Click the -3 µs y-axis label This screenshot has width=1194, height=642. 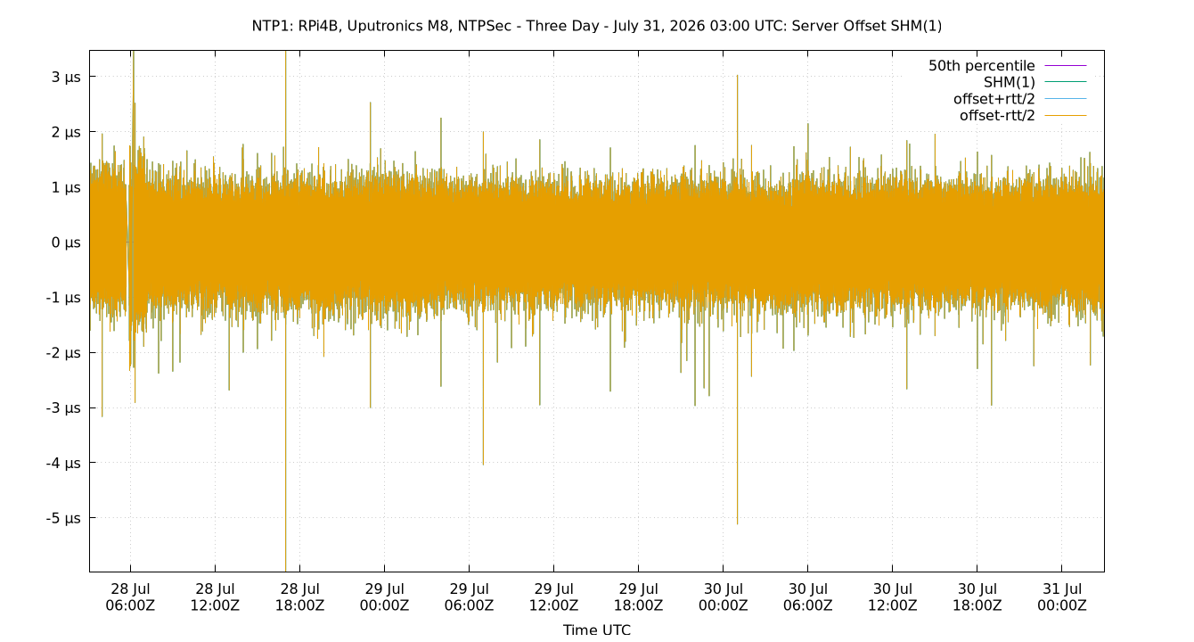64,407
